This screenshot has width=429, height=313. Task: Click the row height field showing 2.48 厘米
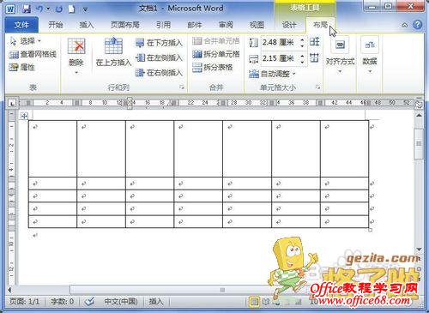tap(280, 43)
